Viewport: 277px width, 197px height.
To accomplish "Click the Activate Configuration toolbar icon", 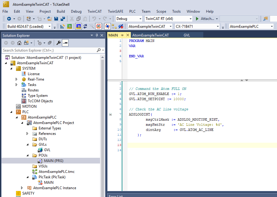I will (x=63, y=26).
